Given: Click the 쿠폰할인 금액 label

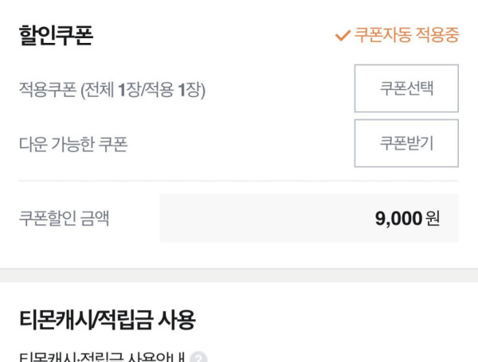Looking at the screenshot, I should (x=64, y=219).
